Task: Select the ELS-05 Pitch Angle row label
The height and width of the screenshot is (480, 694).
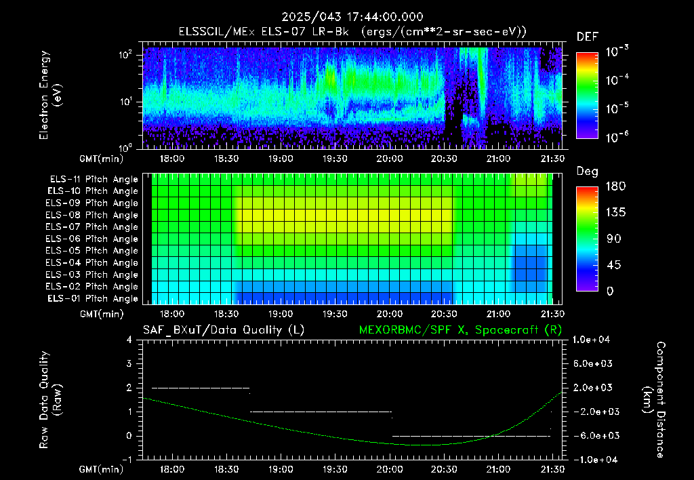Action: pos(91,251)
